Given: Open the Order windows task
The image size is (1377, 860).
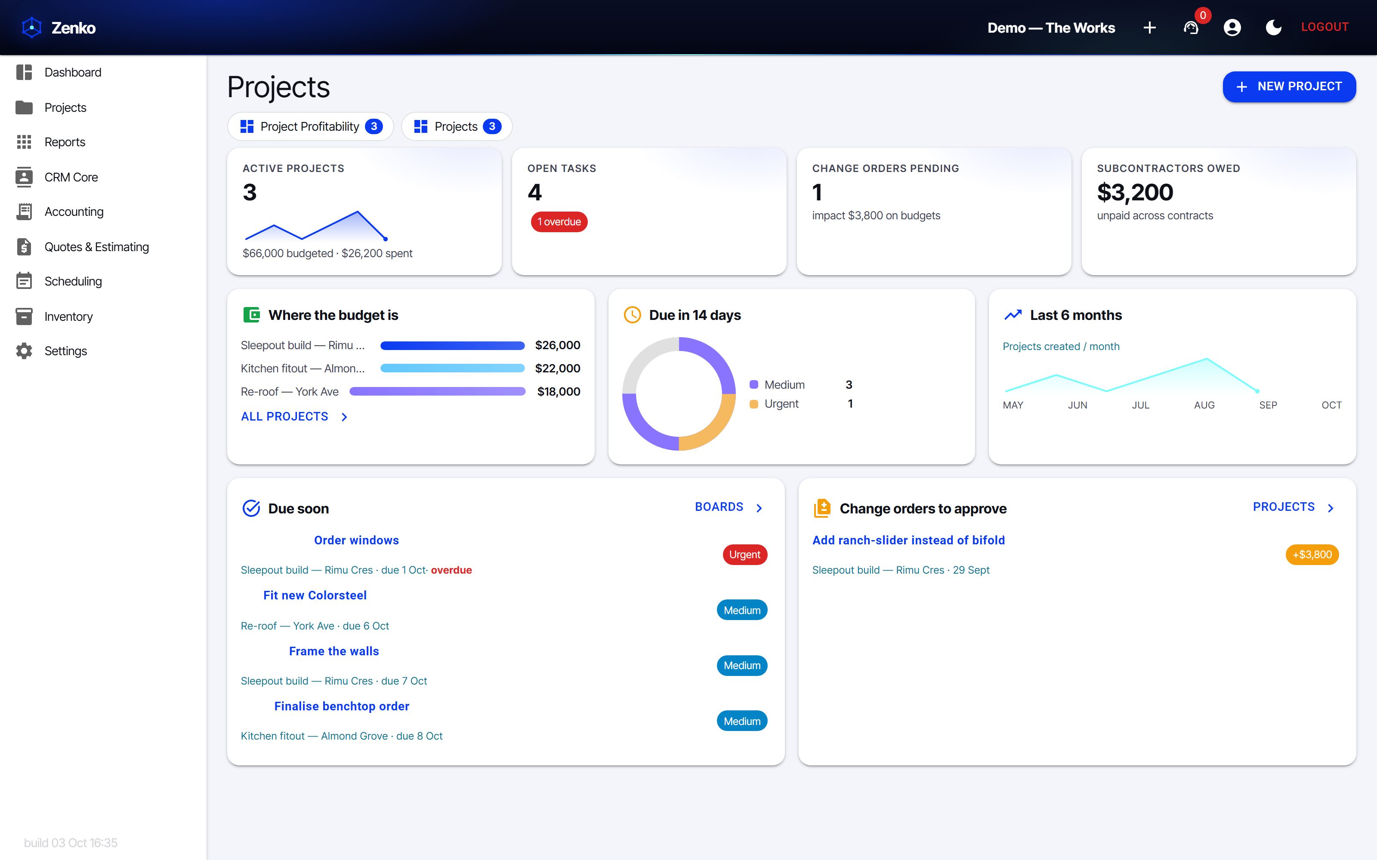Looking at the screenshot, I should coord(356,541).
